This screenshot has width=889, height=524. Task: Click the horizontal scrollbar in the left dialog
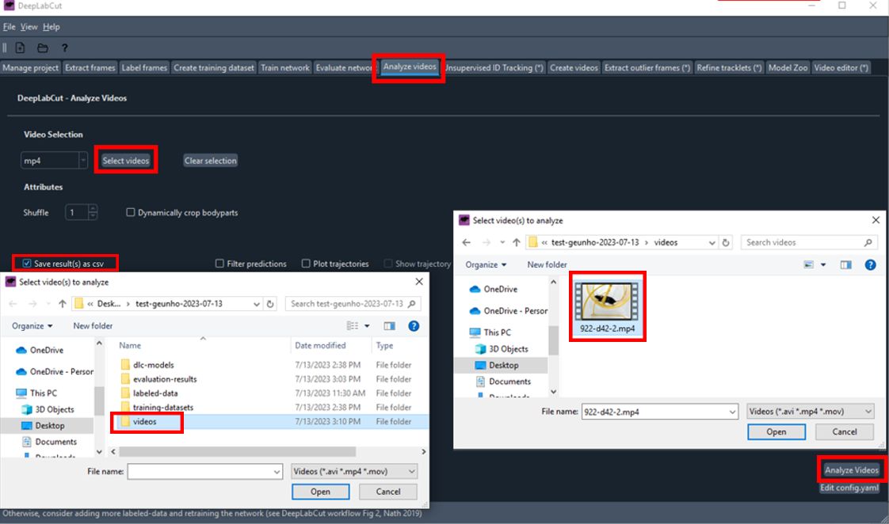coord(237,451)
